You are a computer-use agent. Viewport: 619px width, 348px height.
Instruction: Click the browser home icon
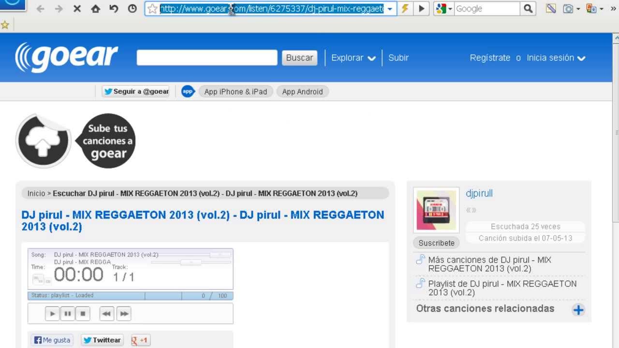[x=96, y=9]
